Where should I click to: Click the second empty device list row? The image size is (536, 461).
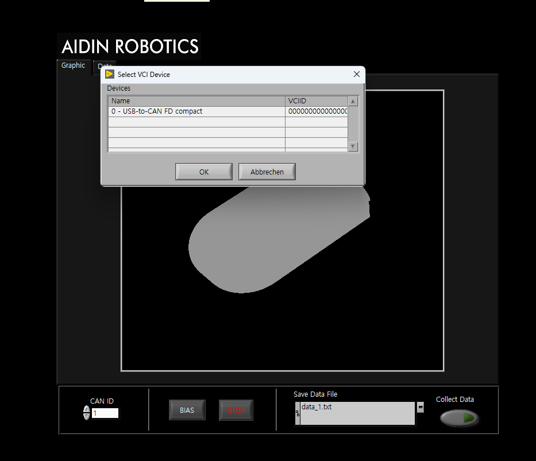[228, 132]
